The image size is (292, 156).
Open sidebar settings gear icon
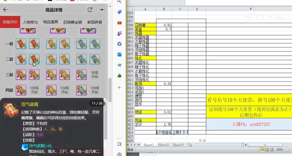tap(119, 154)
